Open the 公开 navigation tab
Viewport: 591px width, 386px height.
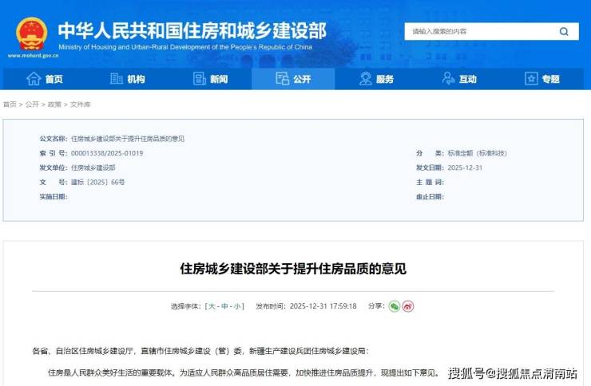tap(293, 79)
